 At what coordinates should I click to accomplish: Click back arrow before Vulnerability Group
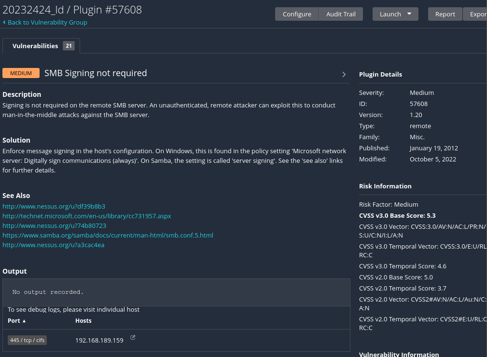[4, 22]
